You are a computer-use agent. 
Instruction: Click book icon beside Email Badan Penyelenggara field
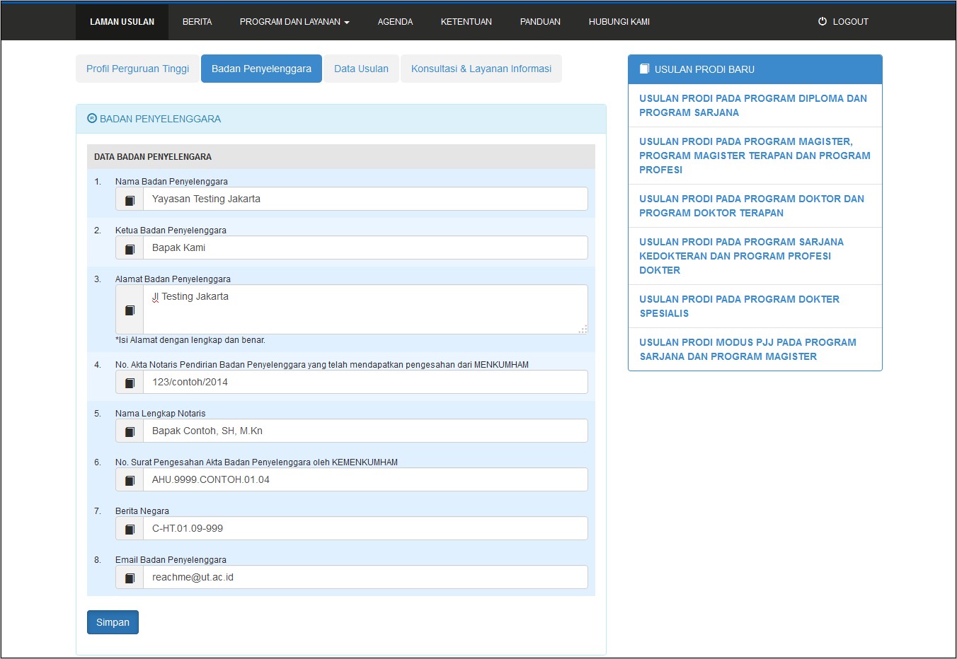(x=130, y=578)
